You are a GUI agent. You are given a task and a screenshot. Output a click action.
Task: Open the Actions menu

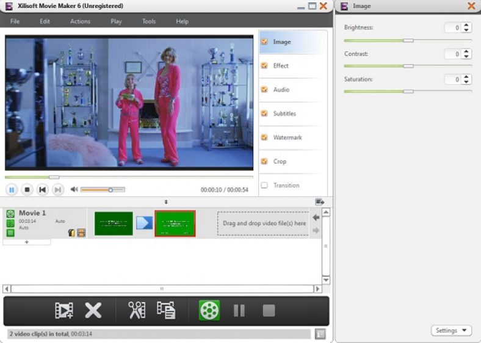(80, 21)
